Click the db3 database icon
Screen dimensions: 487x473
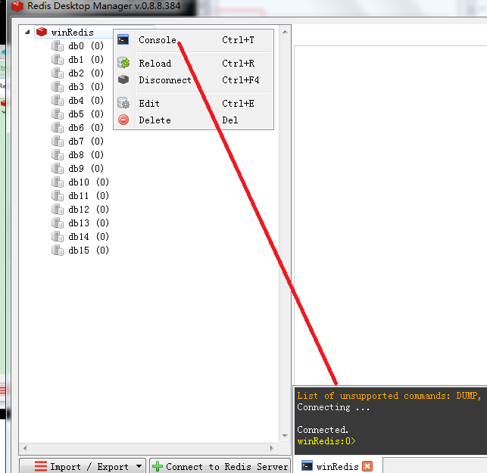tap(58, 87)
